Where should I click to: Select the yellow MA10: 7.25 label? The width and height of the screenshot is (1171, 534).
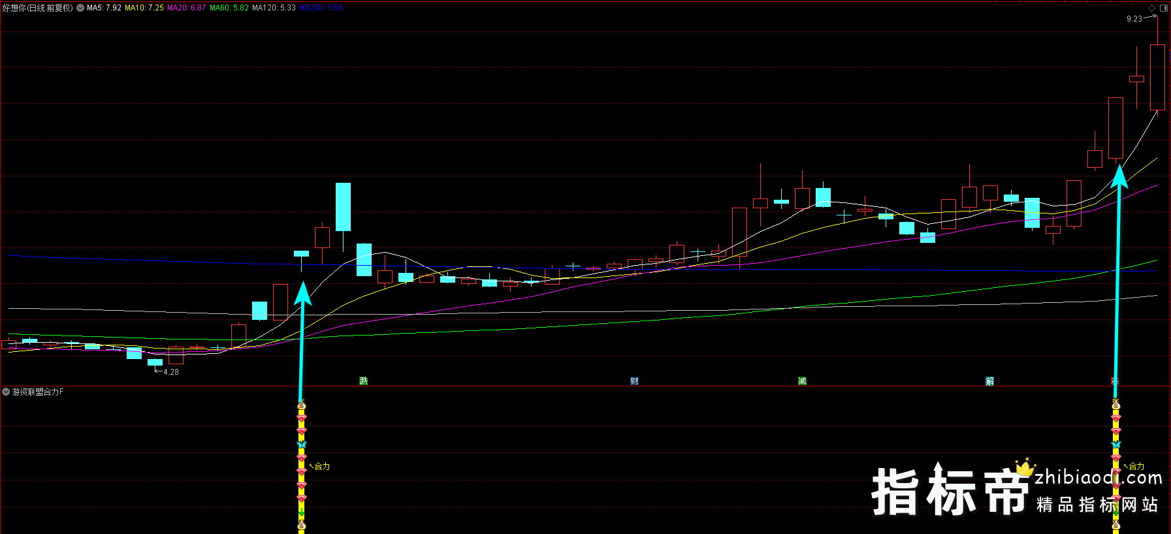(144, 8)
